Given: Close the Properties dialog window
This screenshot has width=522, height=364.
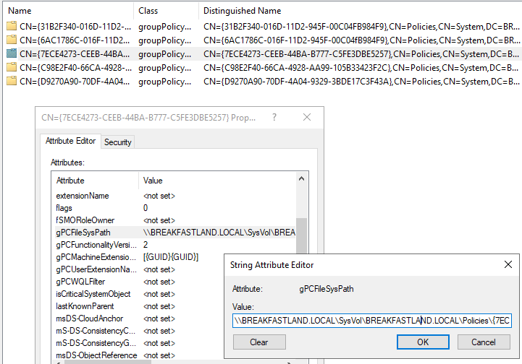Looking at the screenshot, I should 307,117.
